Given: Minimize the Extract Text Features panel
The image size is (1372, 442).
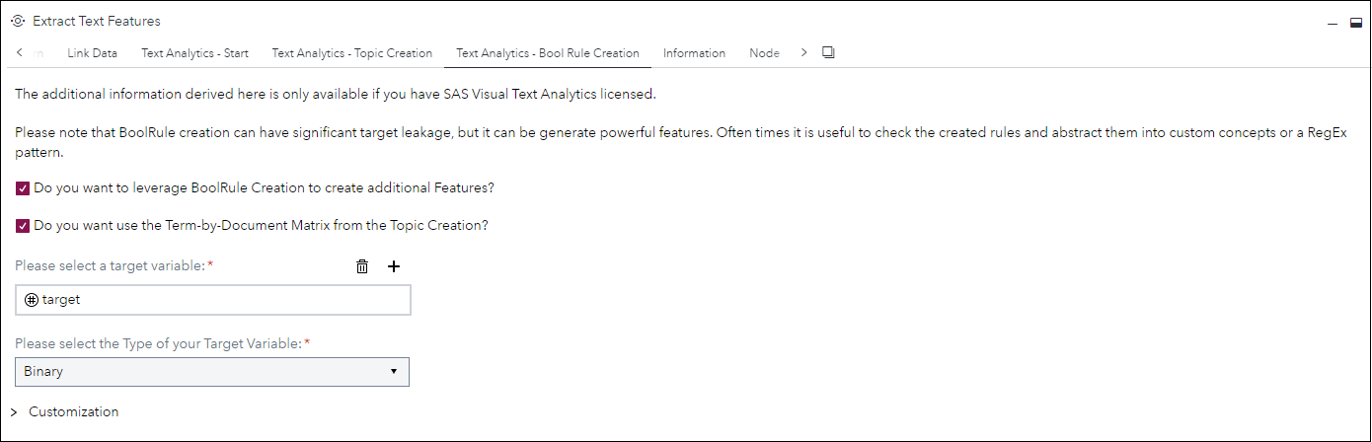Looking at the screenshot, I should tap(1333, 22).
